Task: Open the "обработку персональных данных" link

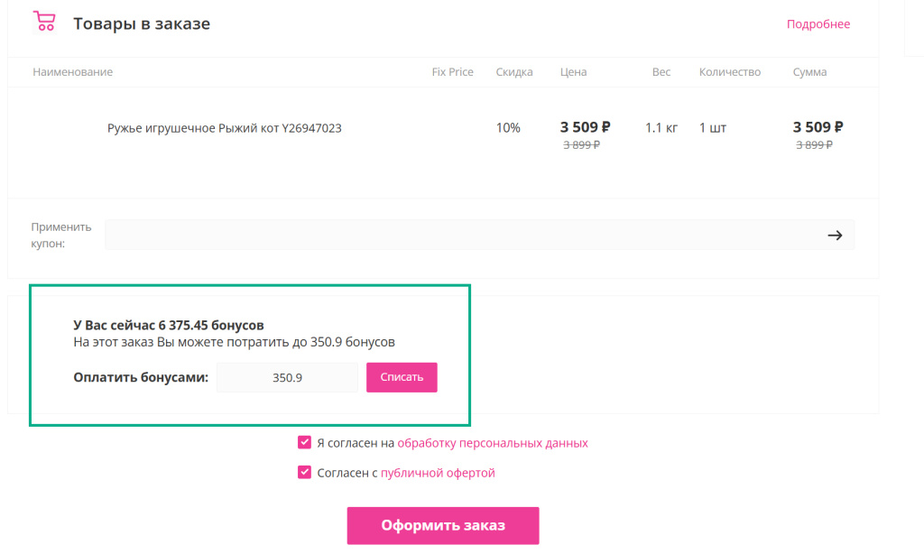Action: (x=493, y=443)
